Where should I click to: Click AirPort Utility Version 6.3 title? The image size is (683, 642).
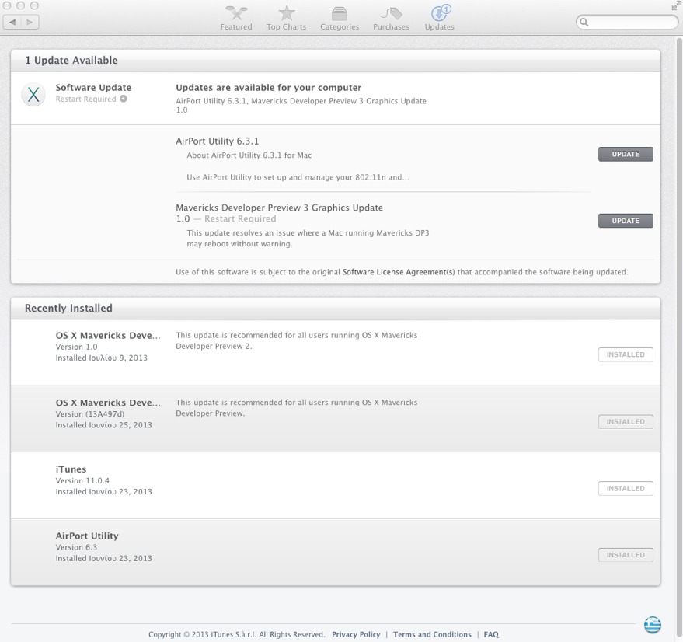(87, 536)
